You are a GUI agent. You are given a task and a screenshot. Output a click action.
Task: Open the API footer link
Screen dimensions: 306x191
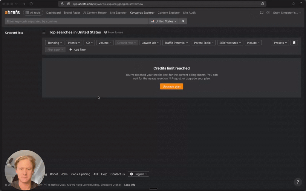pos(96,174)
